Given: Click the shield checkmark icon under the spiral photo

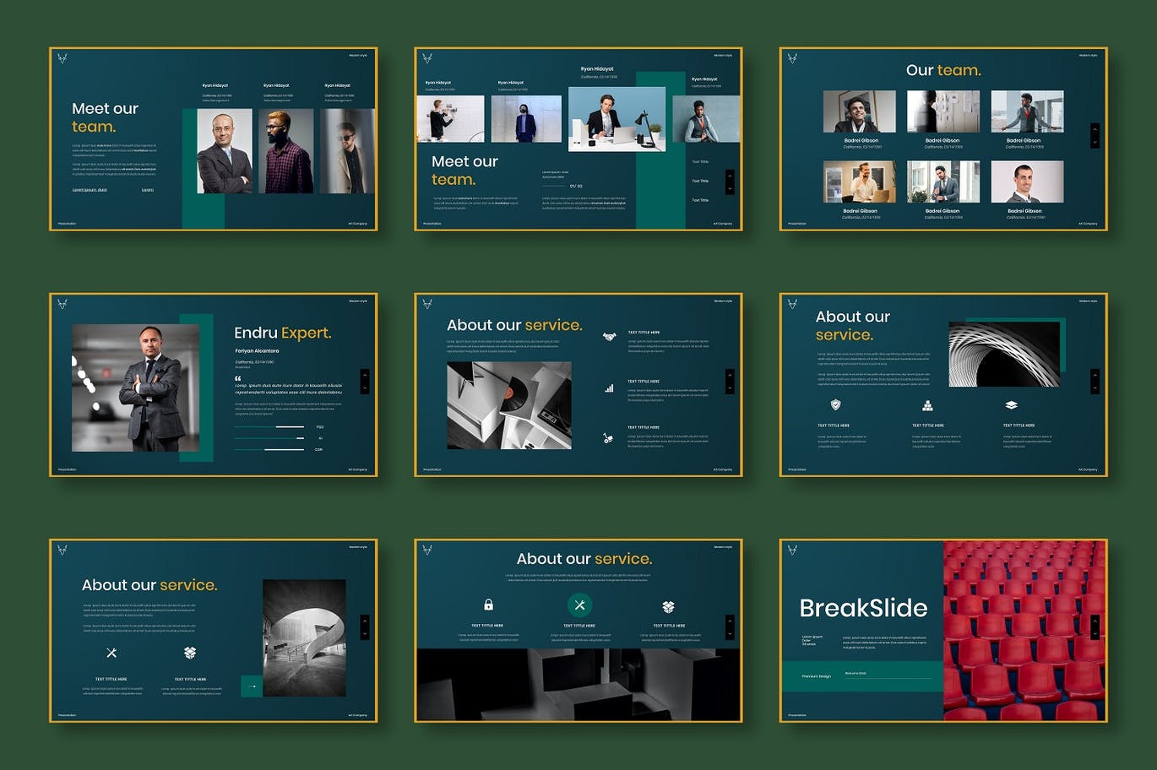Looking at the screenshot, I should [835, 405].
